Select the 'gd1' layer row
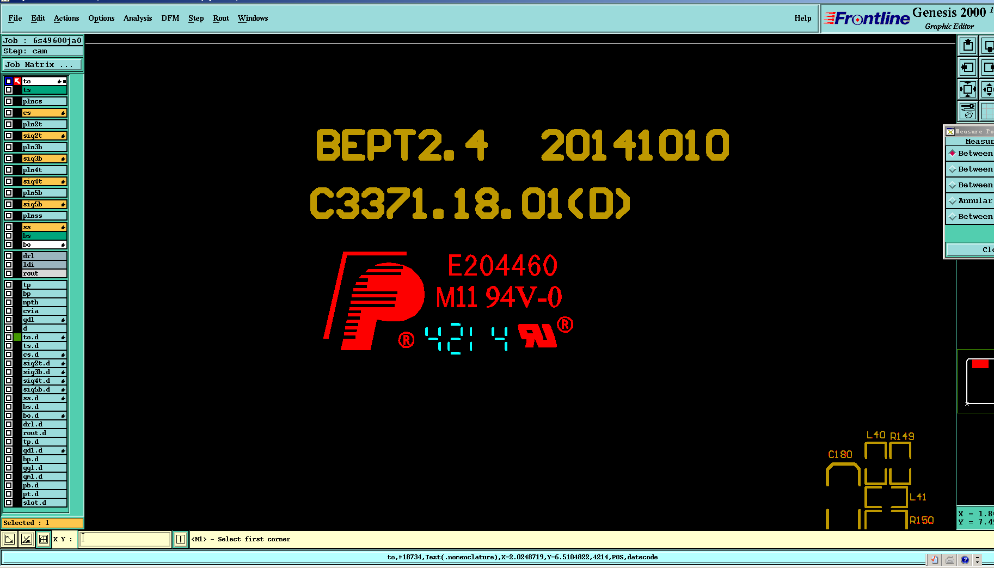 44,320
